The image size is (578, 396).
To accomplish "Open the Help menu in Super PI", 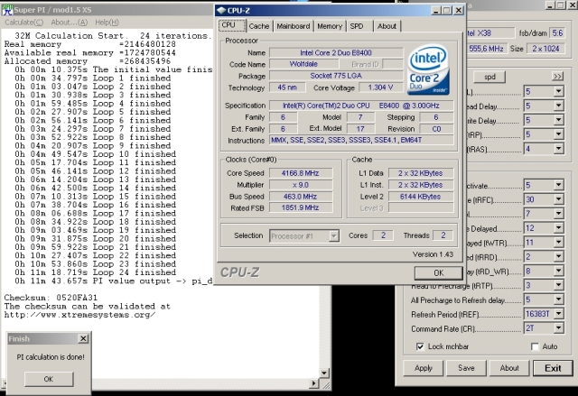I will (107, 23).
